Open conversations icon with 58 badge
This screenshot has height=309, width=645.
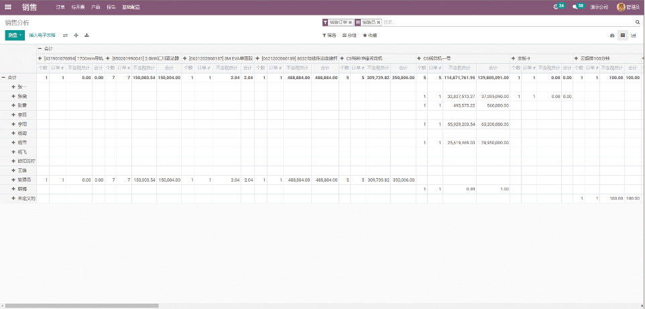coord(575,7)
